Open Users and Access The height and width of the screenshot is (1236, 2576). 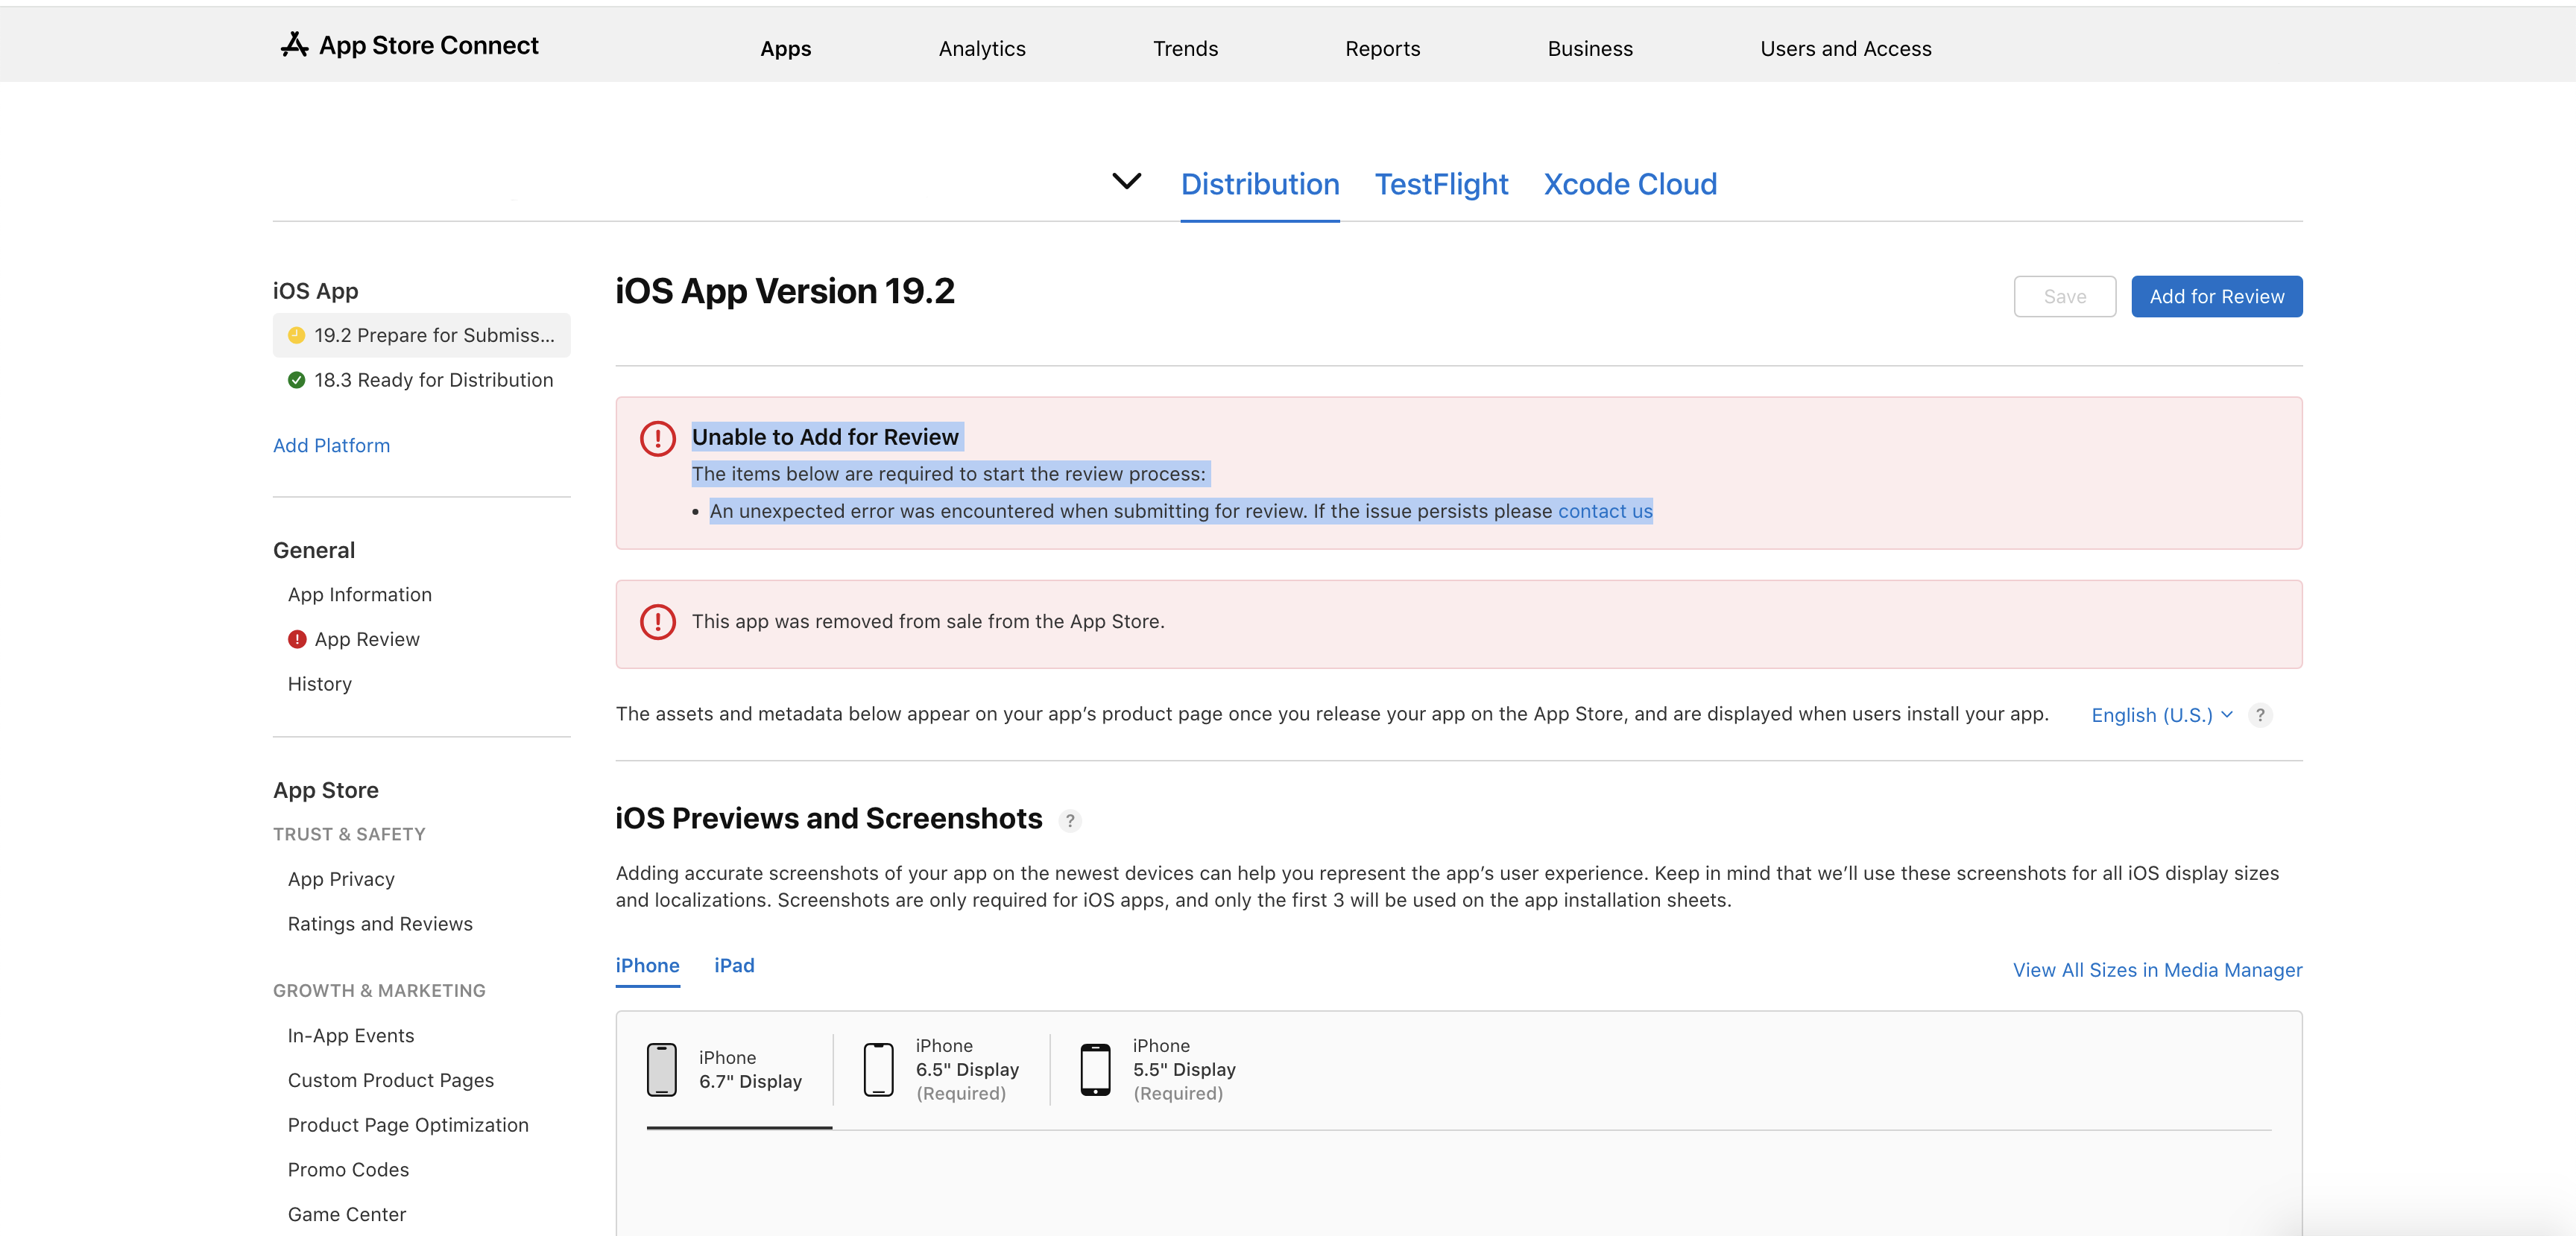1846,49
